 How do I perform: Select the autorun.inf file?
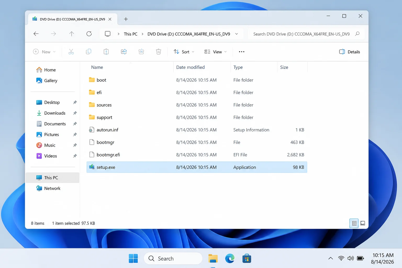(x=197, y=130)
